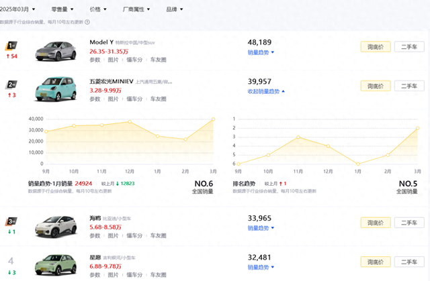430x281 pixels.
Task: Open 车友圈 for 海鸥
Action: (159, 235)
